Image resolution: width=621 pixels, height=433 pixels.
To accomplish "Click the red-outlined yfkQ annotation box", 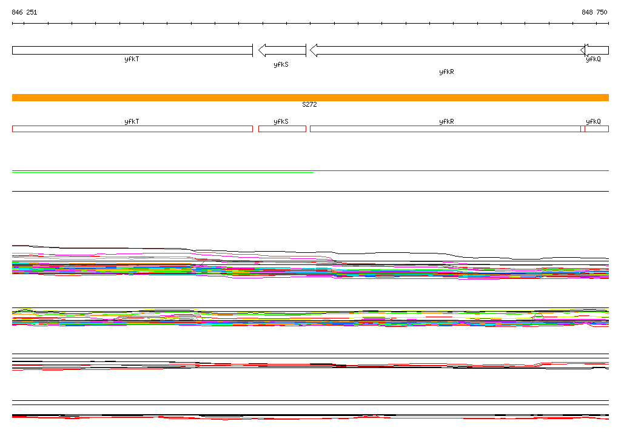I will [x=597, y=129].
